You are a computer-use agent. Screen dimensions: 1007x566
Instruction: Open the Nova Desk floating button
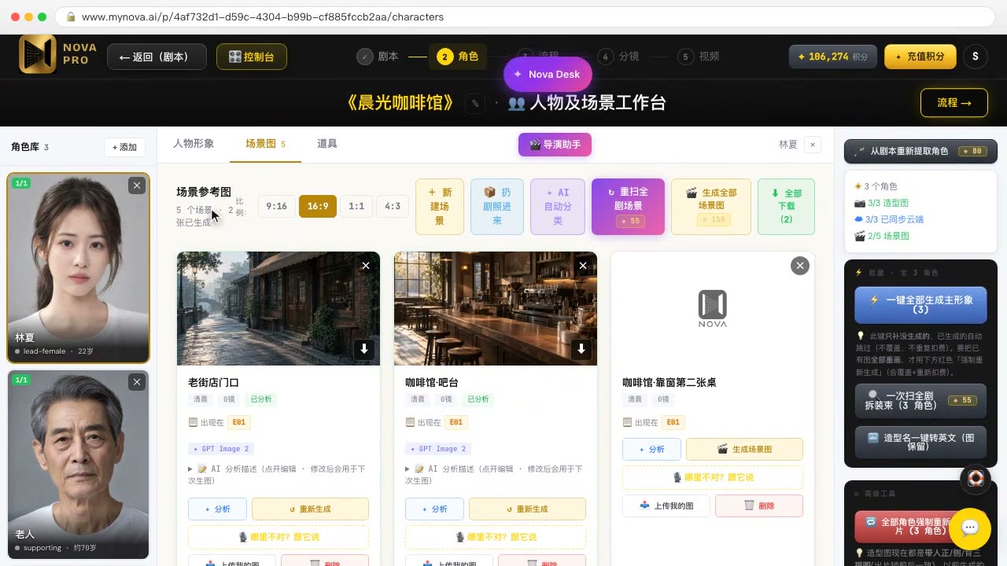pos(548,75)
